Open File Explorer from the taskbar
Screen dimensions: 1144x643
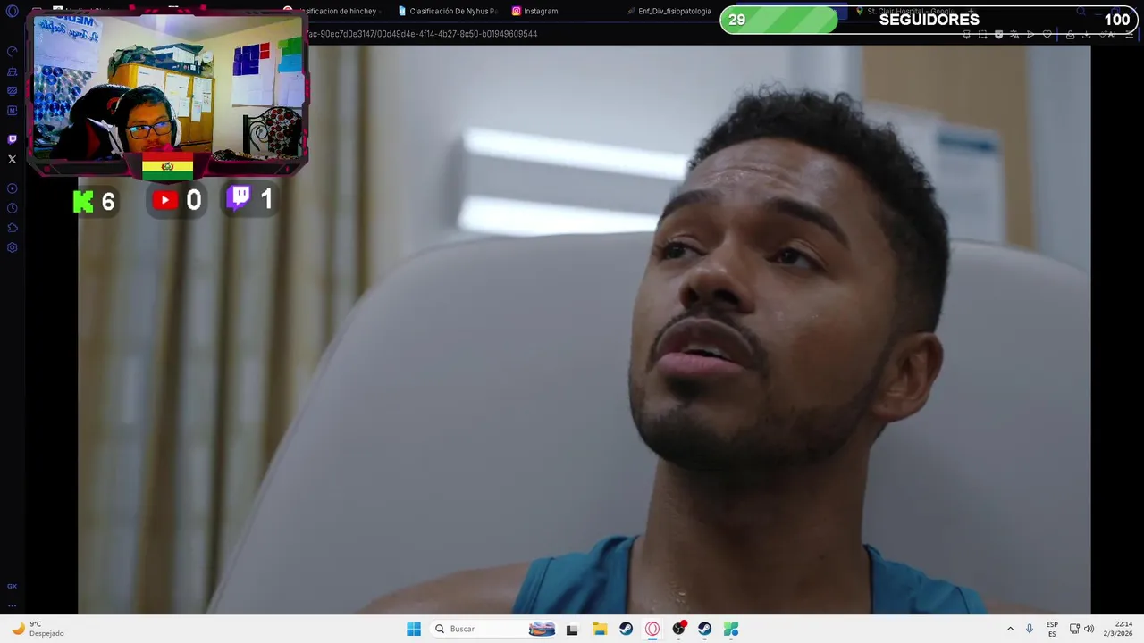(600, 629)
